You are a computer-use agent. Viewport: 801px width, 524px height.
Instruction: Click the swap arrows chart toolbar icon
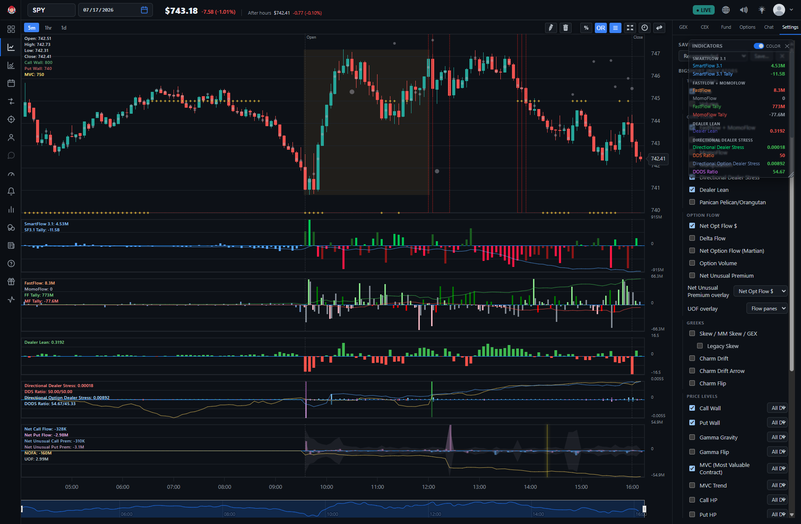pos(659,28)
